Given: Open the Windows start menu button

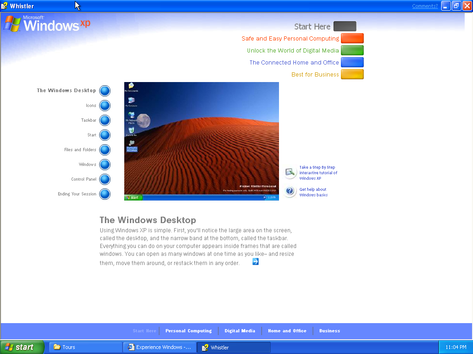Looking at the screenshot, I should (x=22, y=347).
